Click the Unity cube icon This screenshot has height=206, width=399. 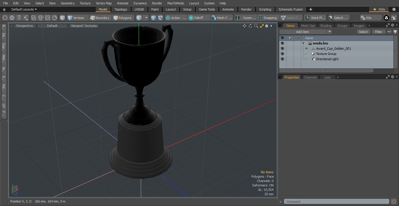pos(386,18)
